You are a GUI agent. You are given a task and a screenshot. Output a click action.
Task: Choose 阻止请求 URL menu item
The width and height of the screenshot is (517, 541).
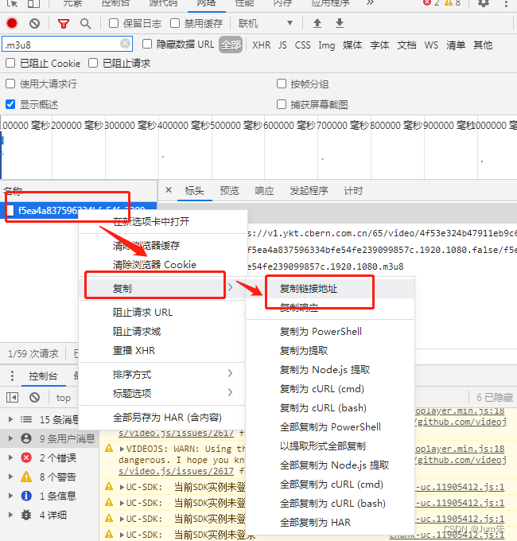click(162, 312)
